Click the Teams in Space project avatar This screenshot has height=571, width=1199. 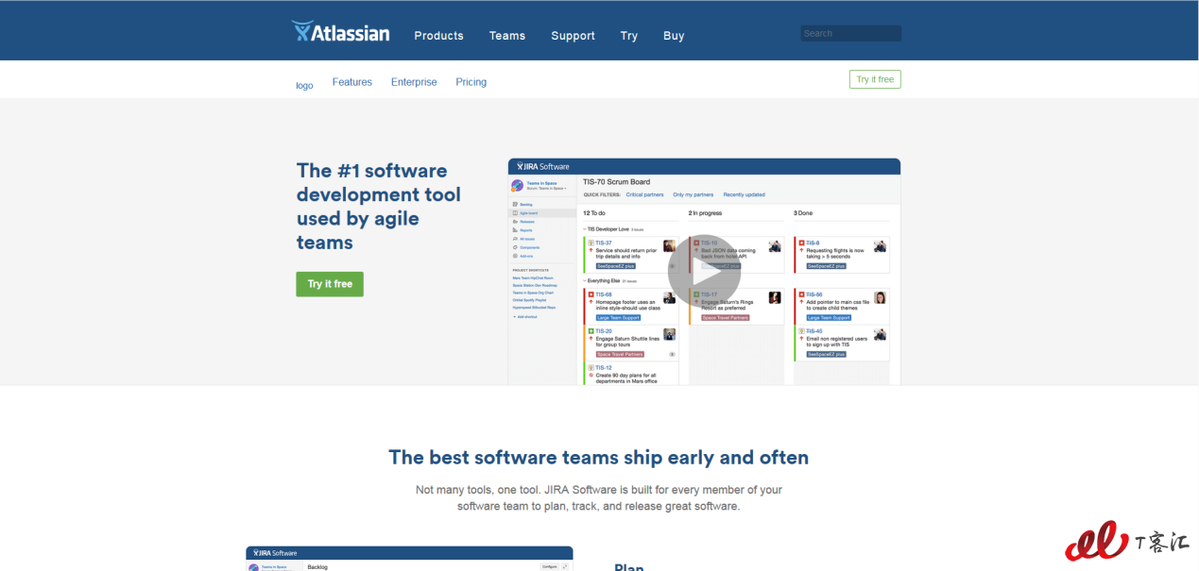[517, 186]
